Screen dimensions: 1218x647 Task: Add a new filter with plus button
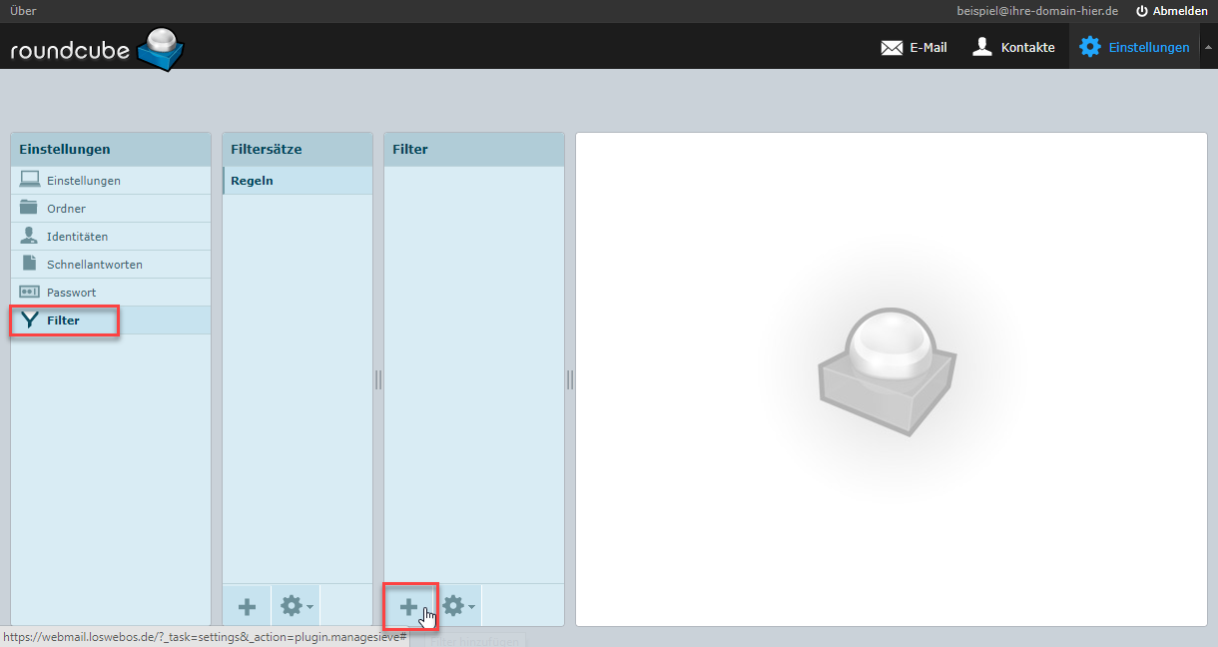point(409,606)
